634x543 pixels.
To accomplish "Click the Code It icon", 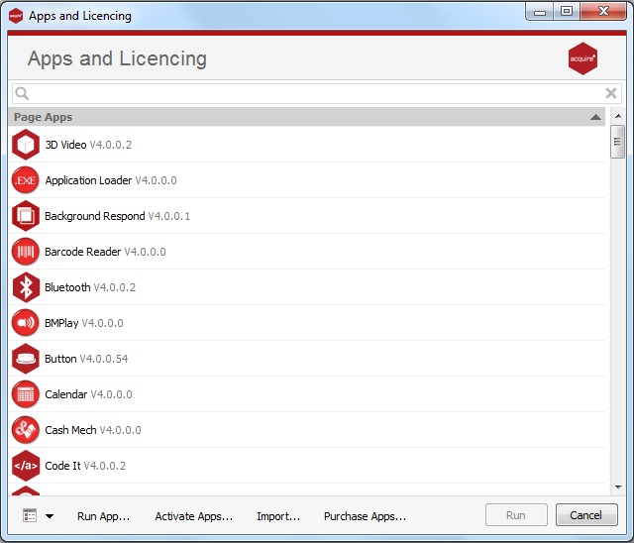I will coord(26,466).
